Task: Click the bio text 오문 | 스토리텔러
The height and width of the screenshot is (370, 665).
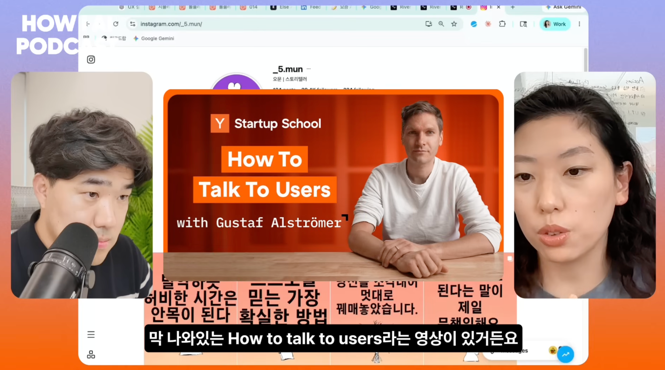Action: [x=290, y=79]
